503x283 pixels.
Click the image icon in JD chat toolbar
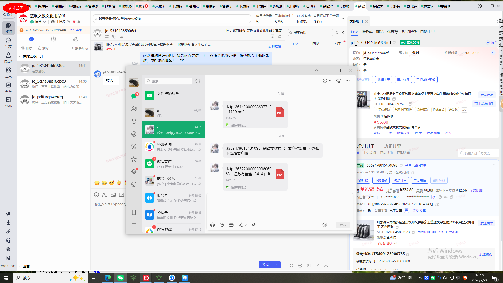pyautogui.click(x=113, y=195)
